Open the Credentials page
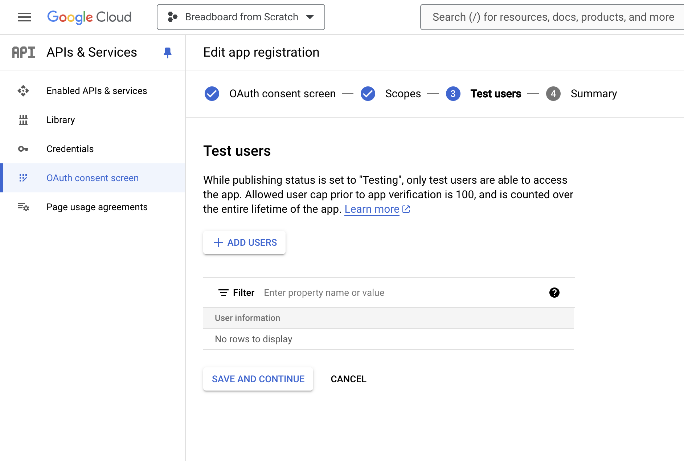 click(x=70, y=149)
